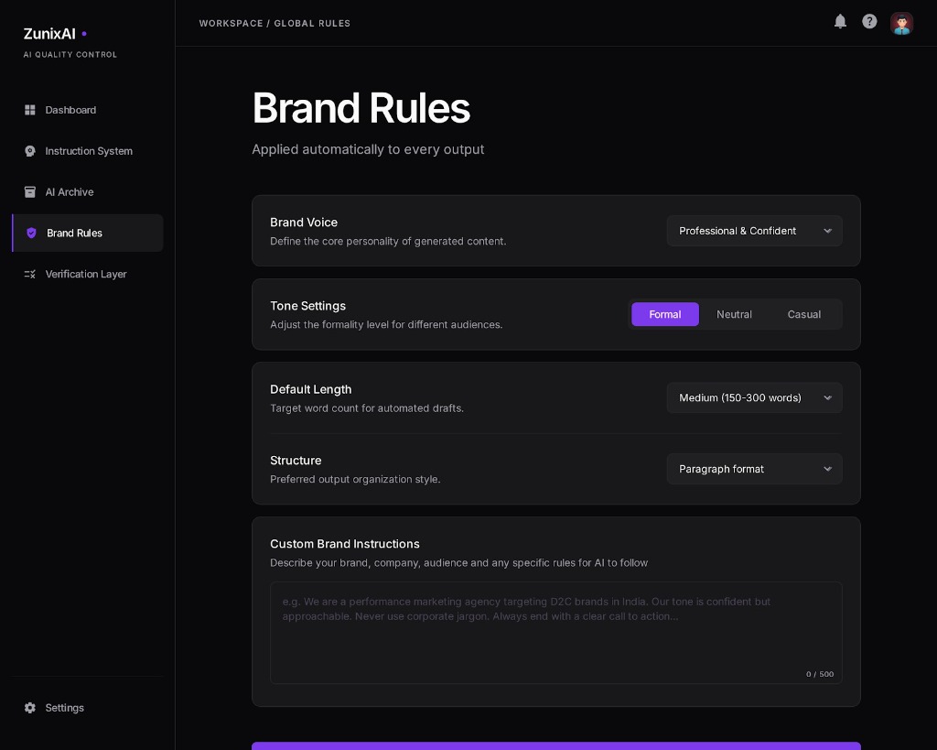The image size is (937, 750).
Task: Open the Brand Voice dropdown
Action: (x=754, y=231)
